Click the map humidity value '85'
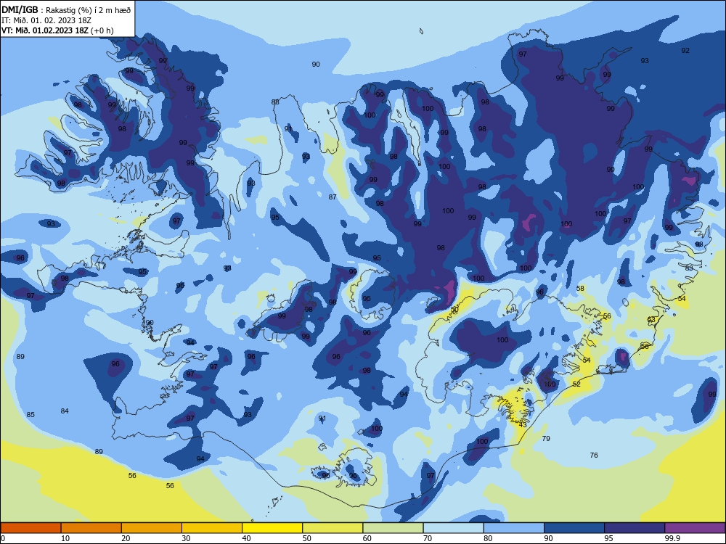The height and width of the screenshot is (544, 726). click(30, 414)
